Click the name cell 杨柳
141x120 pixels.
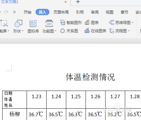tap(15, 114)
